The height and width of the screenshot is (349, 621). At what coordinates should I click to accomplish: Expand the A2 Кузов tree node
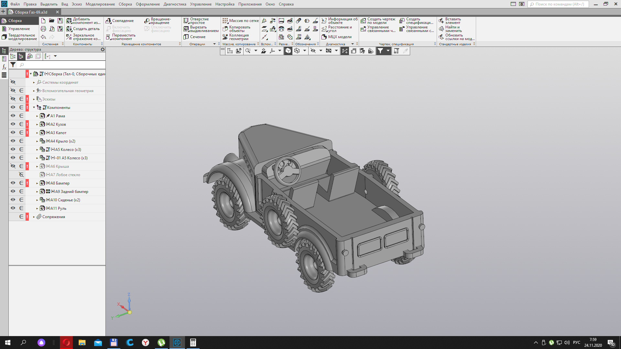click(x=37, y=124)
